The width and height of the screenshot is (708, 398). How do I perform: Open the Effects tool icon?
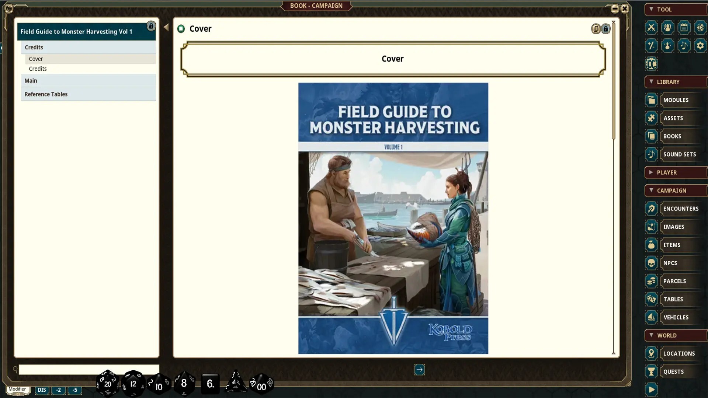(668, 46)
